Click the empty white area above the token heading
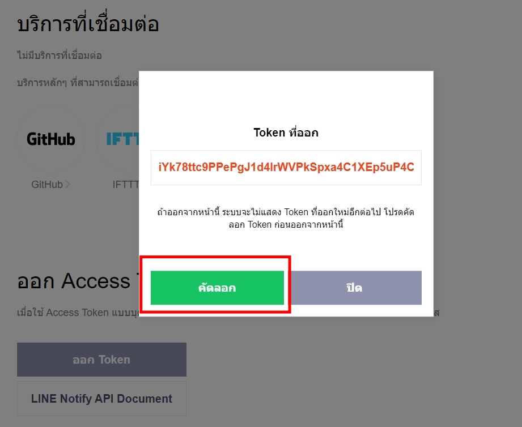This screenshot has height=427, width=522. coord(286,98)
